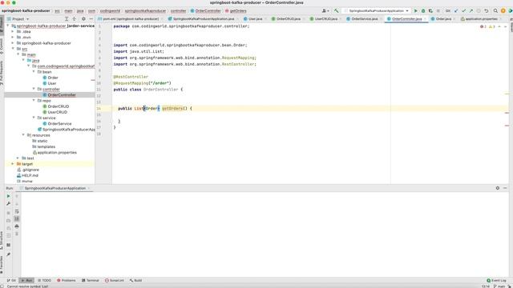Click the Git push arrow icon
Image resolution: width=513 pixels, height=288 pixels.
tap(471, 10)
